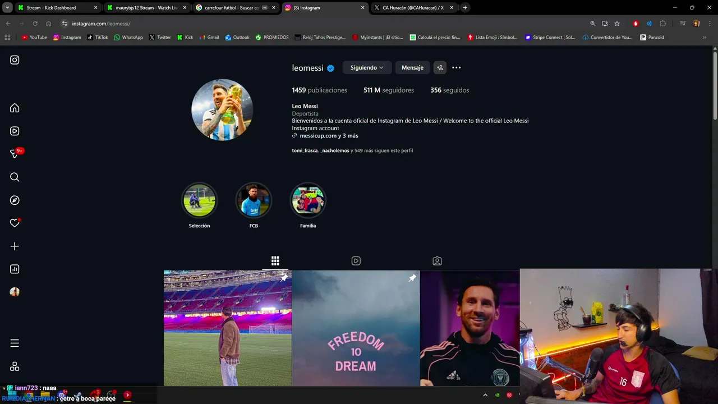Reload the page
Image resolution: width=718 pixels, height=404 pixels.
point(35,24)
